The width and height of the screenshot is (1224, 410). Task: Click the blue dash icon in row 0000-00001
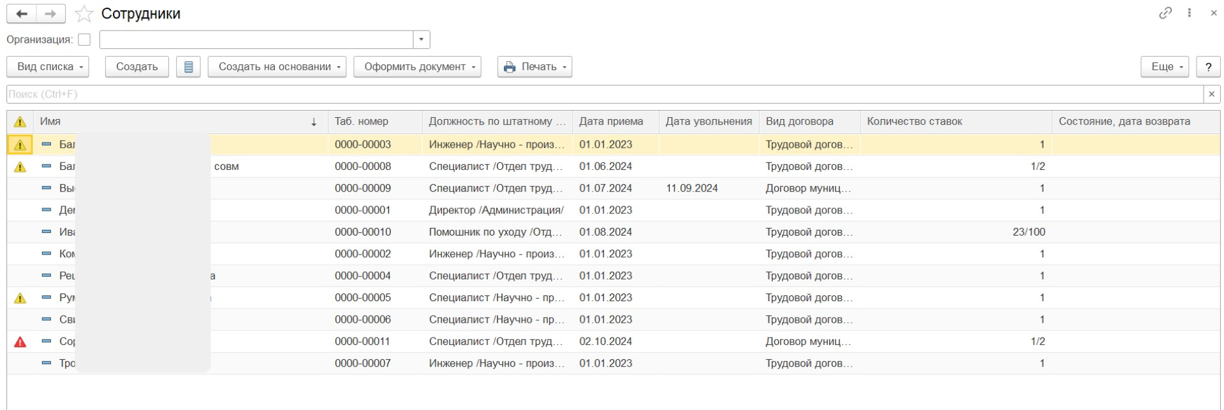click(x=47, y=210)
